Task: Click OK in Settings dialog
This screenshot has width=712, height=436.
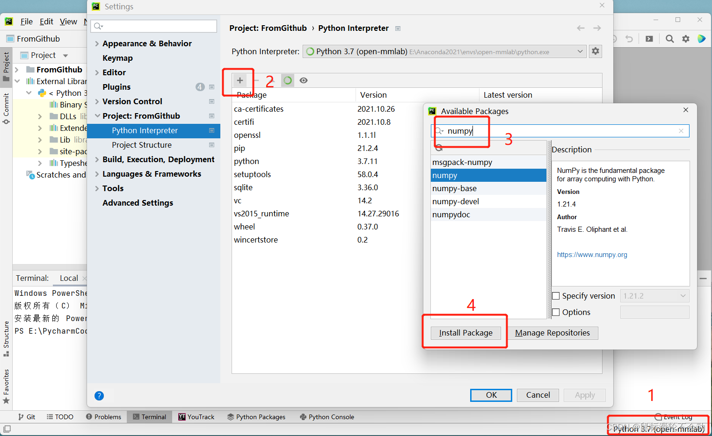Action: pos(491,395)
